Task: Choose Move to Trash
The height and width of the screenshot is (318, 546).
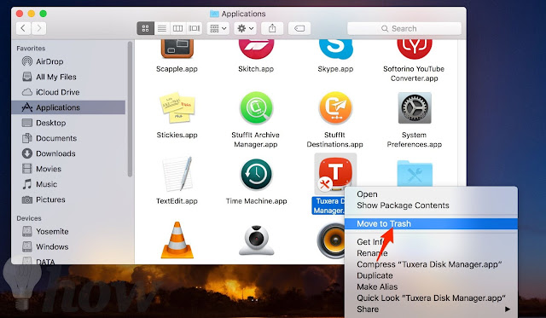Action: [431, 223]
